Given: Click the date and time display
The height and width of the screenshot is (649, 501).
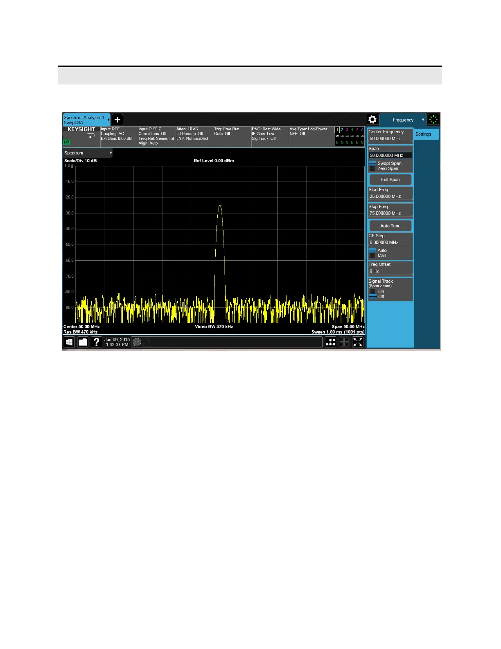Looking at the screenshot, I should point(117,342).
